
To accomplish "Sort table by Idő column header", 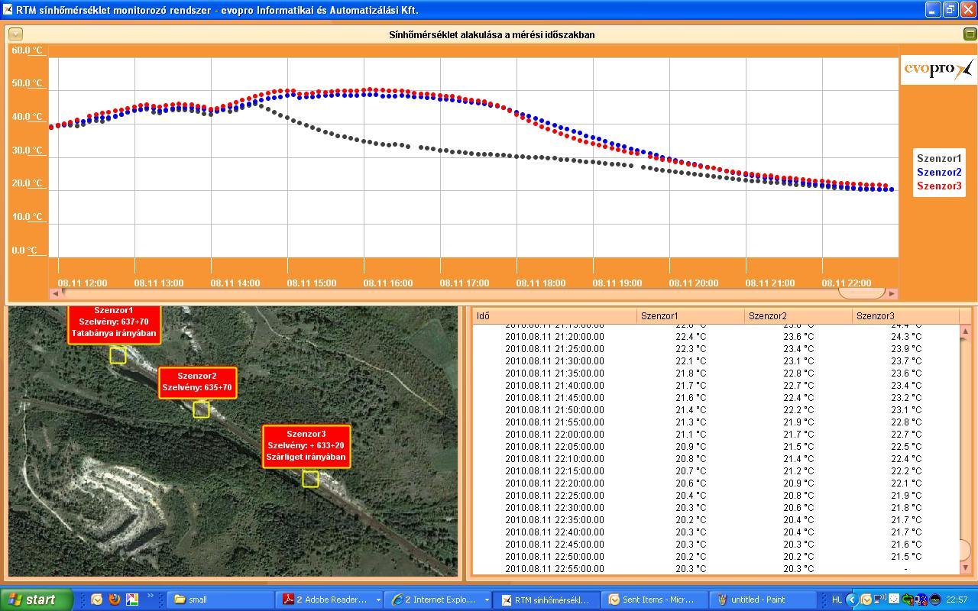I will (x=554, y=316).
